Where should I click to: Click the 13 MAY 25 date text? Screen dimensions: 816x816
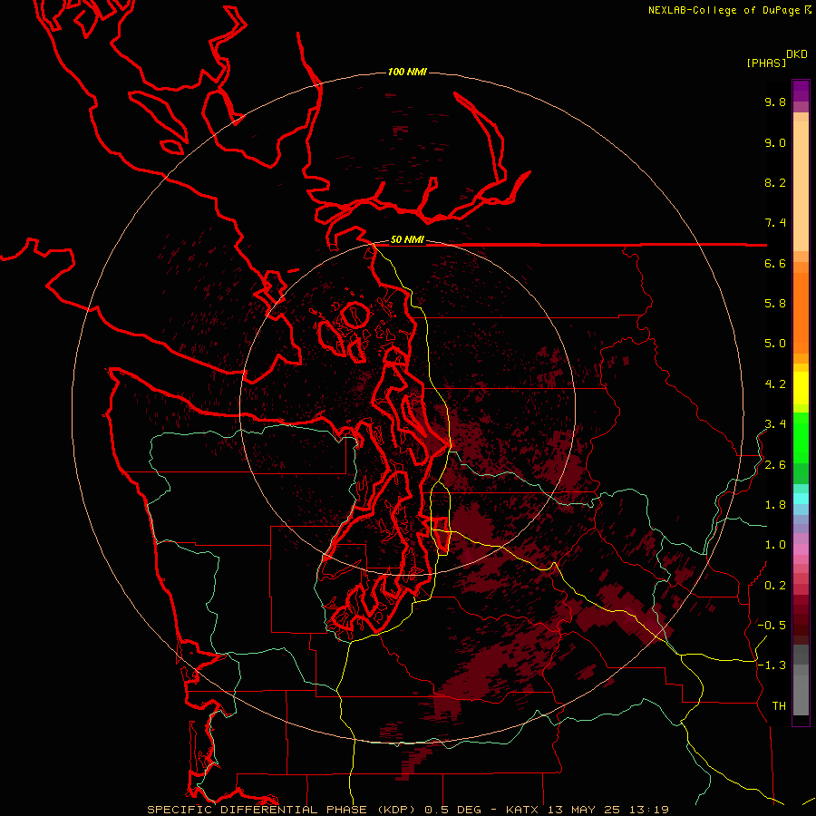coord(582,810)
